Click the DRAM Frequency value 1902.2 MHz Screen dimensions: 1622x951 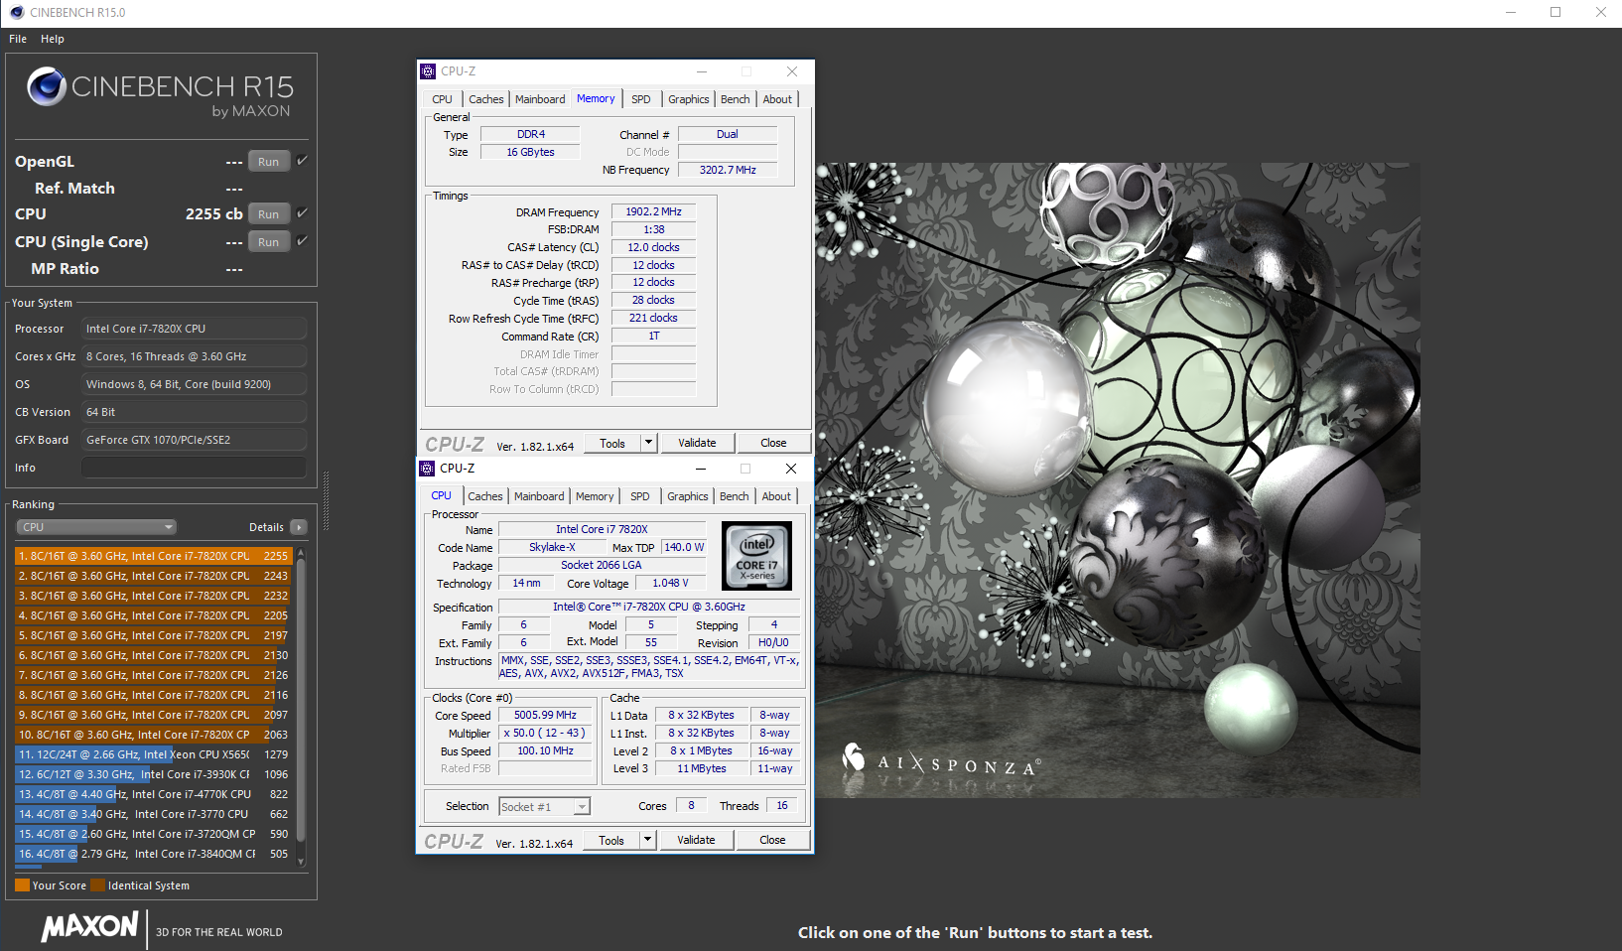click(x=653, y=211)
